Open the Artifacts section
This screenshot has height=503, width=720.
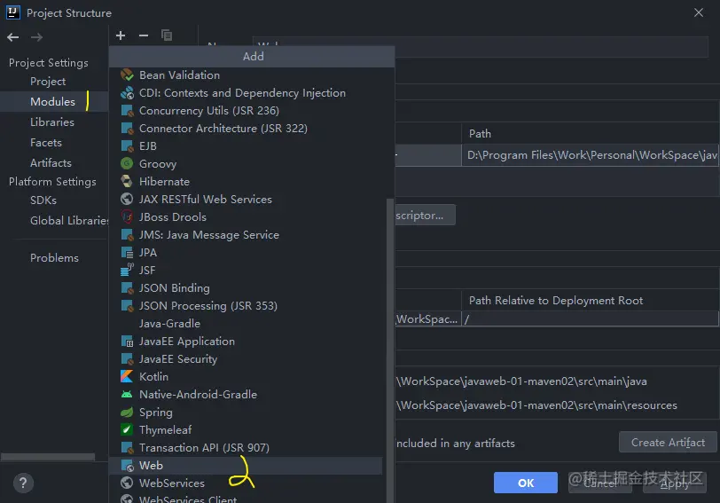click(51, 163)
